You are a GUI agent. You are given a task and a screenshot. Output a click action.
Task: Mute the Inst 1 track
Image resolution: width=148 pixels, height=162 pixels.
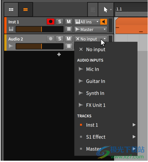pos(69,22)
